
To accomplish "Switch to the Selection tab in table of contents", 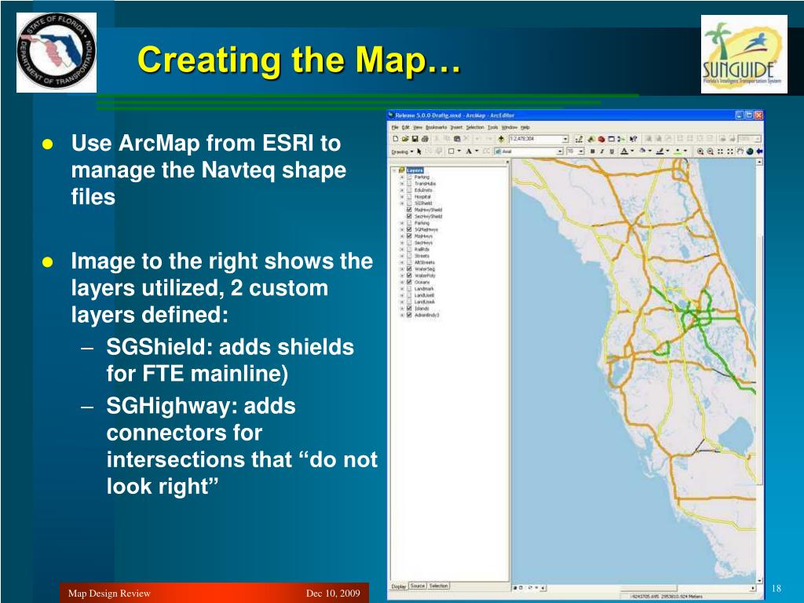I will (x=438, y=586).
